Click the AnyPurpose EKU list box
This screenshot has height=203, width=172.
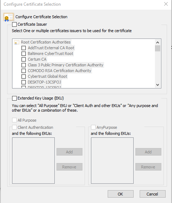click(x=112, y=161)
